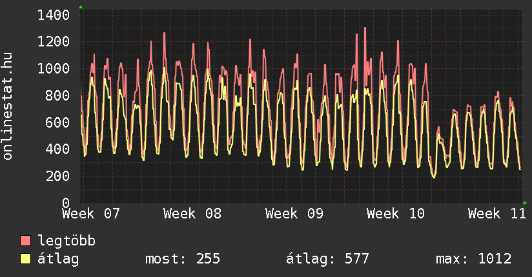Click the Week 11 axis label
Viewport: 532px width, 277px height.
(497, 213)
